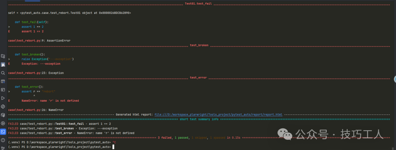Click the image thumbnail icon in left sidebar
The width and height of the screenshot is (396, 150).
[3, 64]
